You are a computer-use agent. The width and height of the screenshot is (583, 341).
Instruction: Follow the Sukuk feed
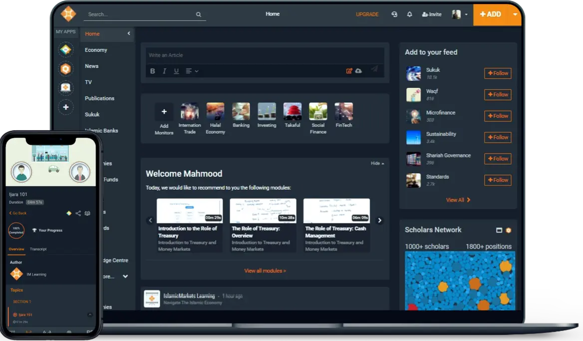498,73
